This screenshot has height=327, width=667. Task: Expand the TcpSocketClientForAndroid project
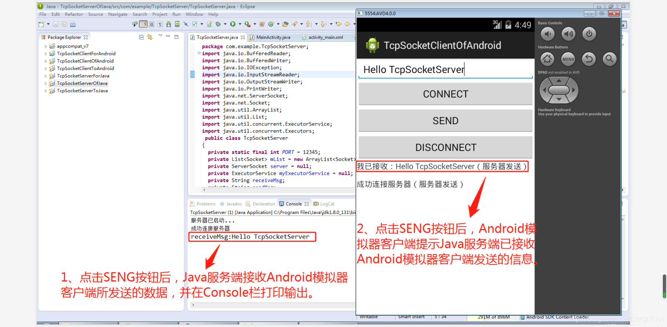[x=46, y=54]
